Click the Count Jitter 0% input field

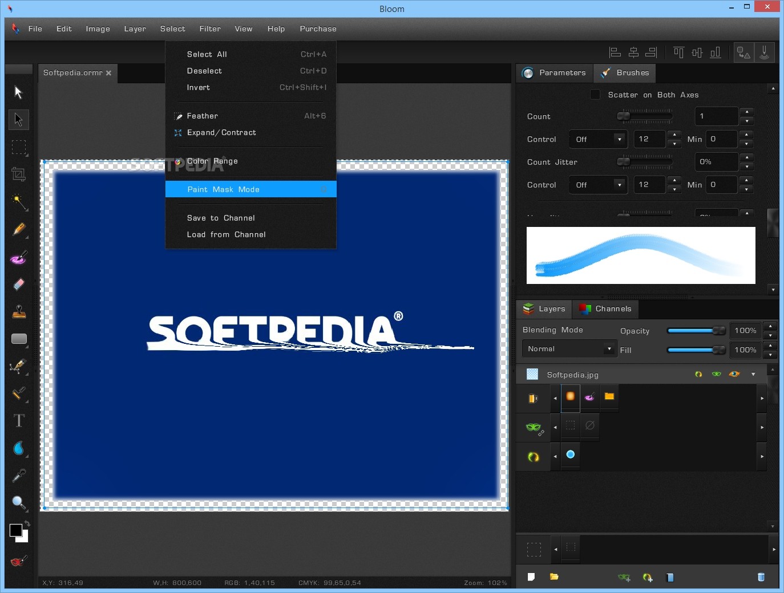[x=717, y=162]
